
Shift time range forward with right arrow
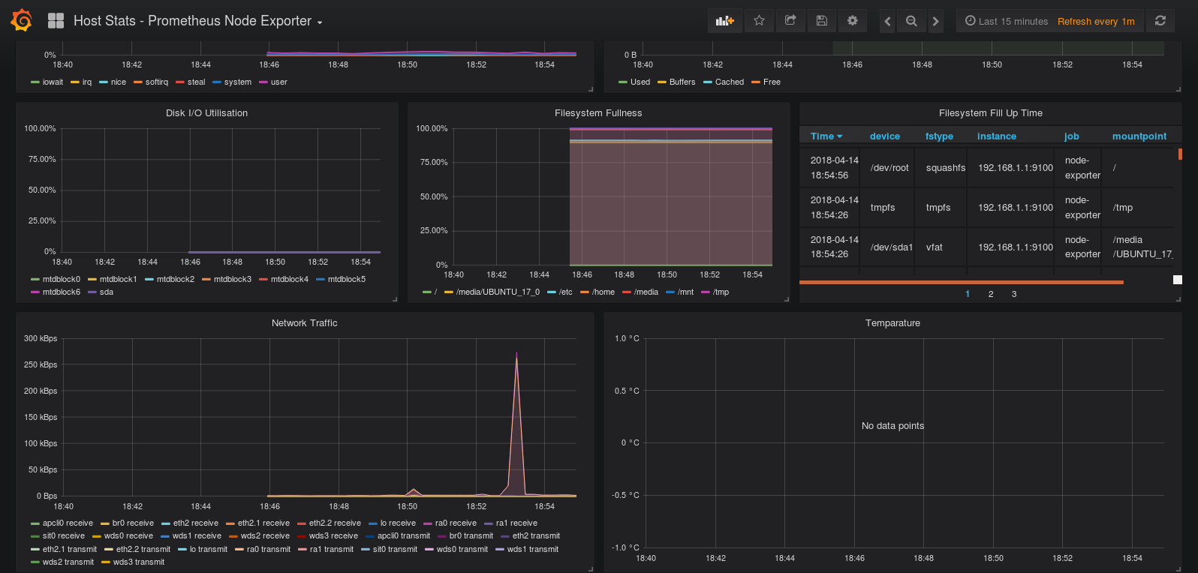(x=935, y=21)
